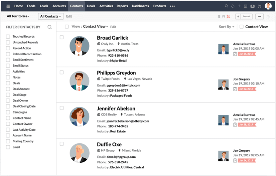Click the global search magnifier icon
Image resolution: width=276 pixels, height=176 pixels.
227,6
